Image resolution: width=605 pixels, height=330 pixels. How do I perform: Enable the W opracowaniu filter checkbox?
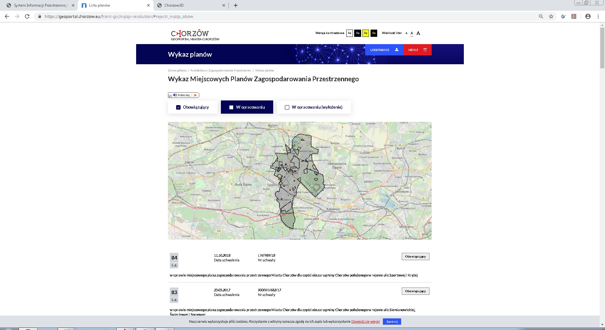231,107
